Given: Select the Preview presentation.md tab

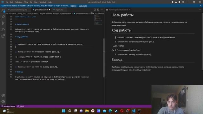Looking at the screenshot, I should point(118,10).
